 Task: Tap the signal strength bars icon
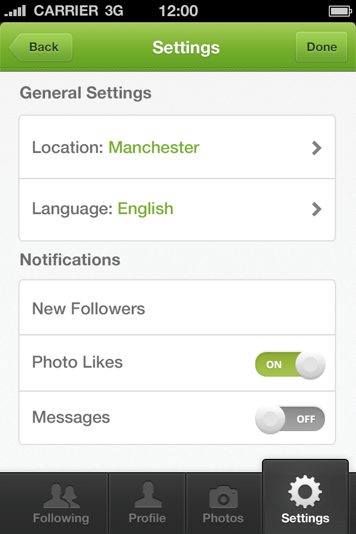(15, 11)
